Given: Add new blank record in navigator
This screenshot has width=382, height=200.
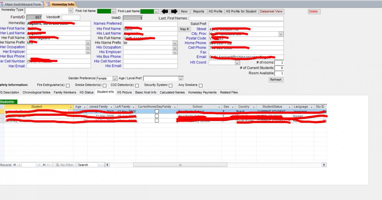Looking at the screenshot, I should point(49,165).
